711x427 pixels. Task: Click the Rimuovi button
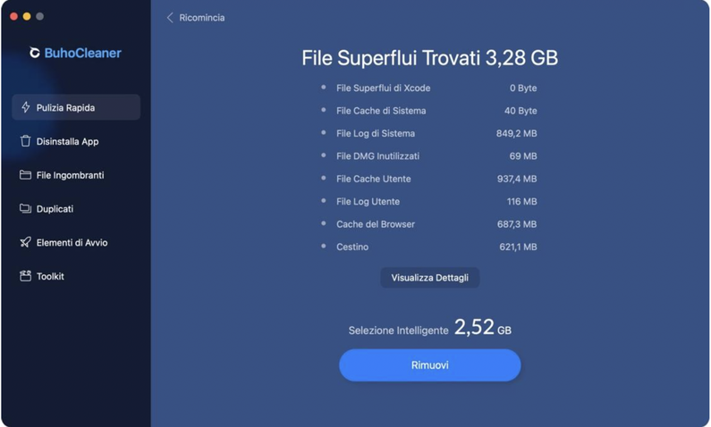430,365
